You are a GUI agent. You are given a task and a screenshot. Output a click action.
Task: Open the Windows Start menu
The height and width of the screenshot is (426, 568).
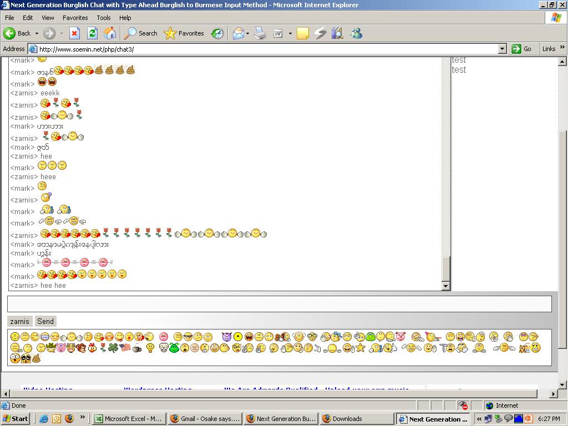(15, 419)
